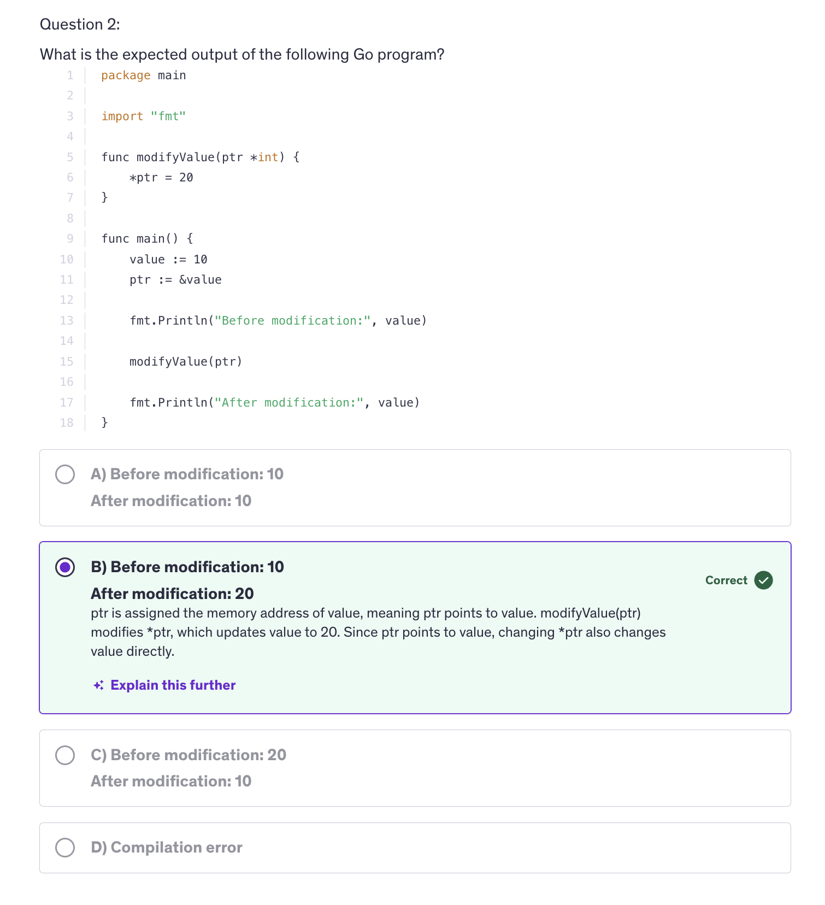This screenshot has height=905, width=825.
Task: Click the import fmt statement in the code
Action: [x=143, y=116]
